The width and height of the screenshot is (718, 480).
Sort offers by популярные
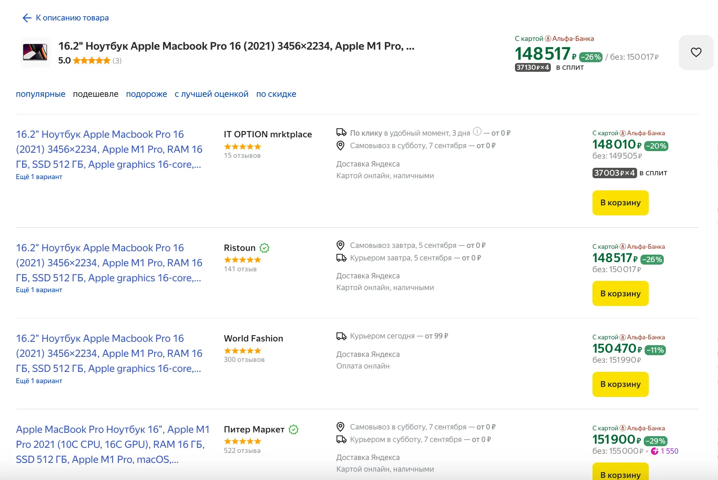[40, 94]
